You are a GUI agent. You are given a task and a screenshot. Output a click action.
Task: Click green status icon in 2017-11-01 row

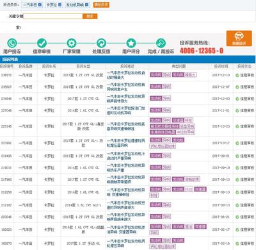tap(237, 110)
